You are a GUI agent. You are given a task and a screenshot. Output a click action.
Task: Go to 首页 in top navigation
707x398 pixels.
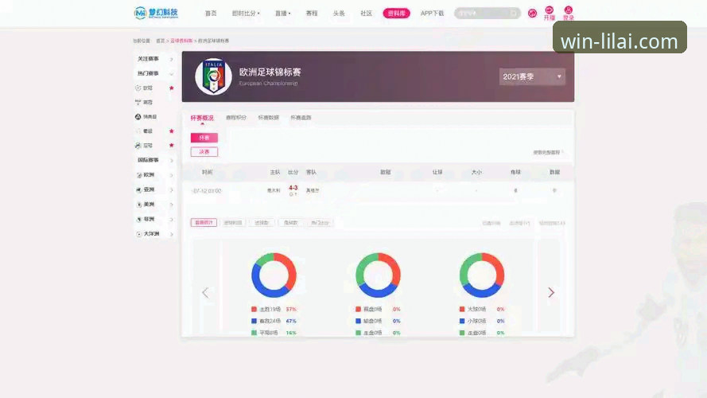(x=211, y=14)
